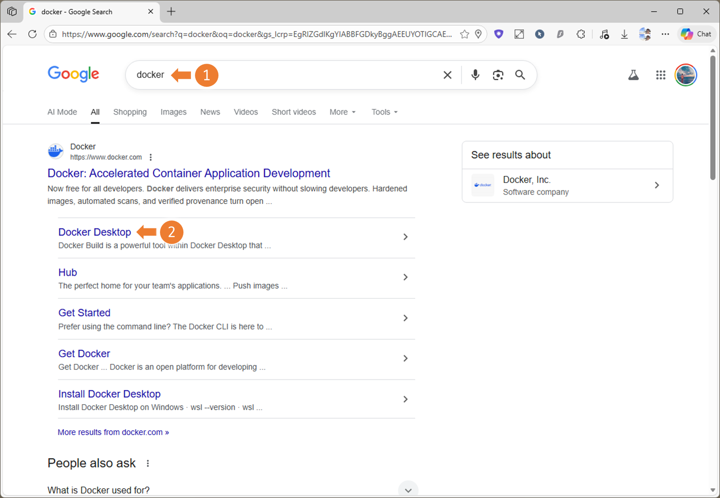
Task: Expand the Get Started sitelink chevron
Action: [x=405, y=318]
